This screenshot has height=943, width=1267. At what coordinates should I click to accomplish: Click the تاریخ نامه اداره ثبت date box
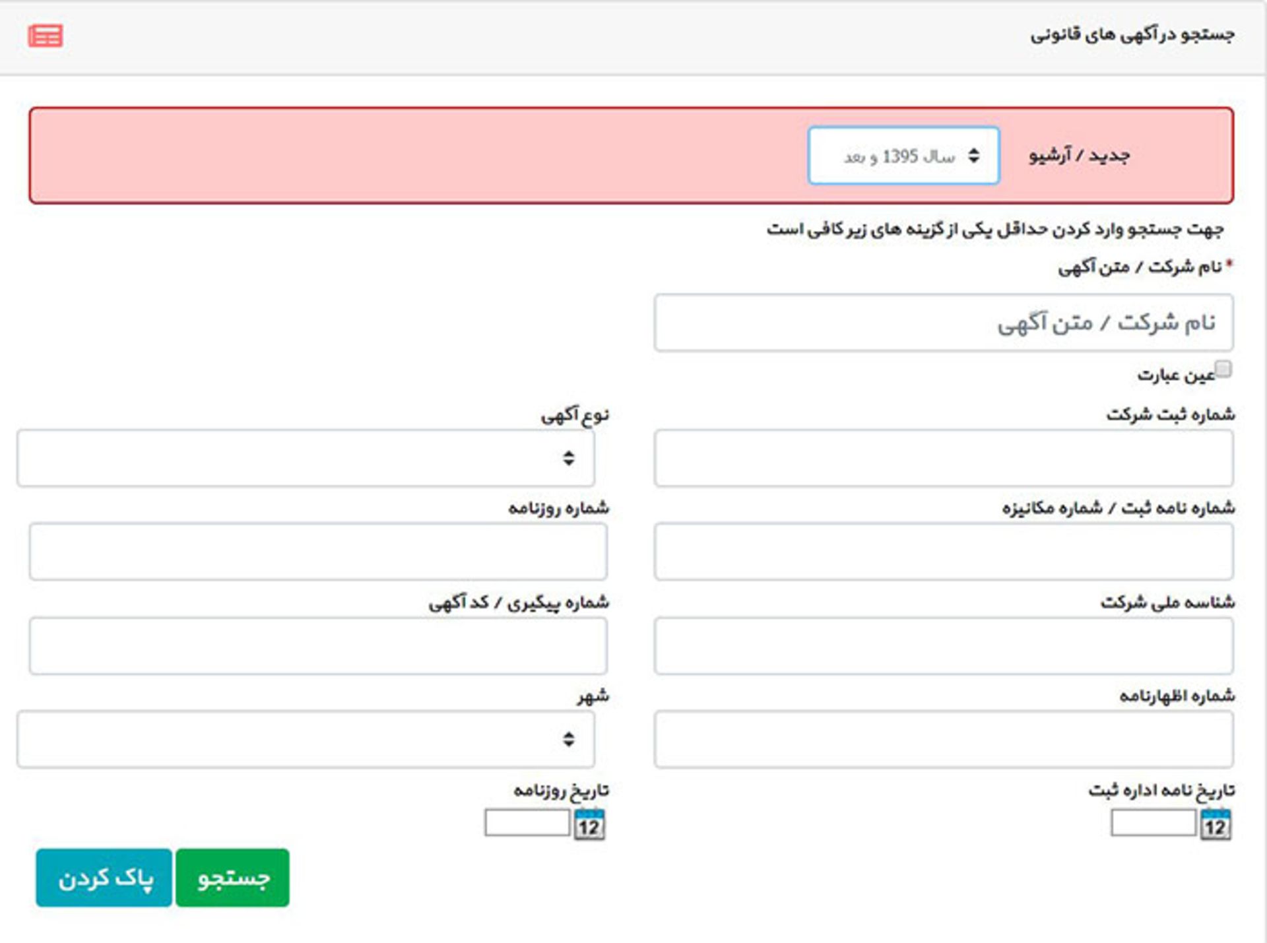[1153, 823]
